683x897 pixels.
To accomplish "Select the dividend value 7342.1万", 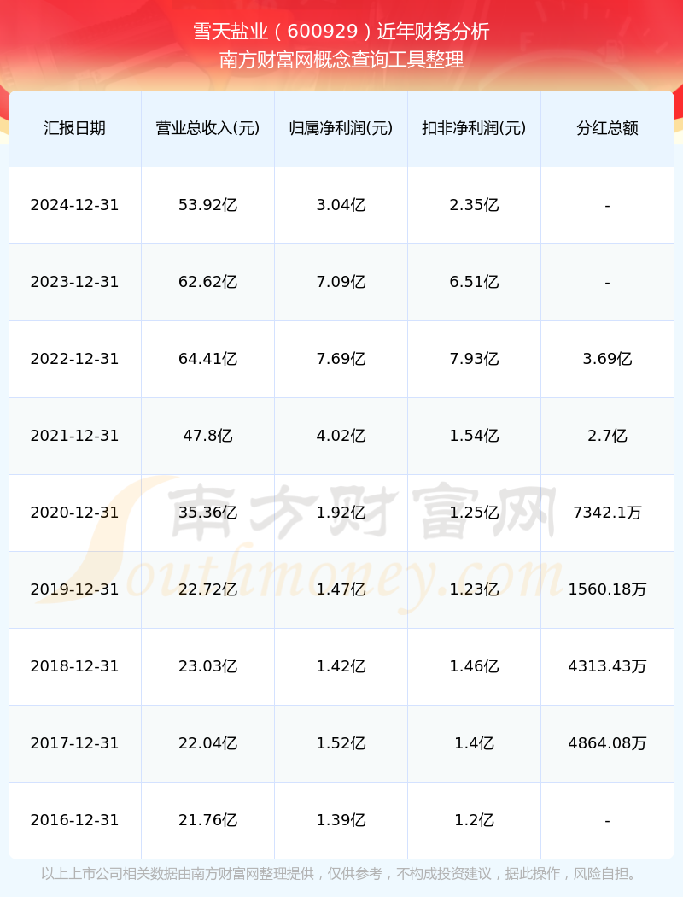I will coord(608,513).
